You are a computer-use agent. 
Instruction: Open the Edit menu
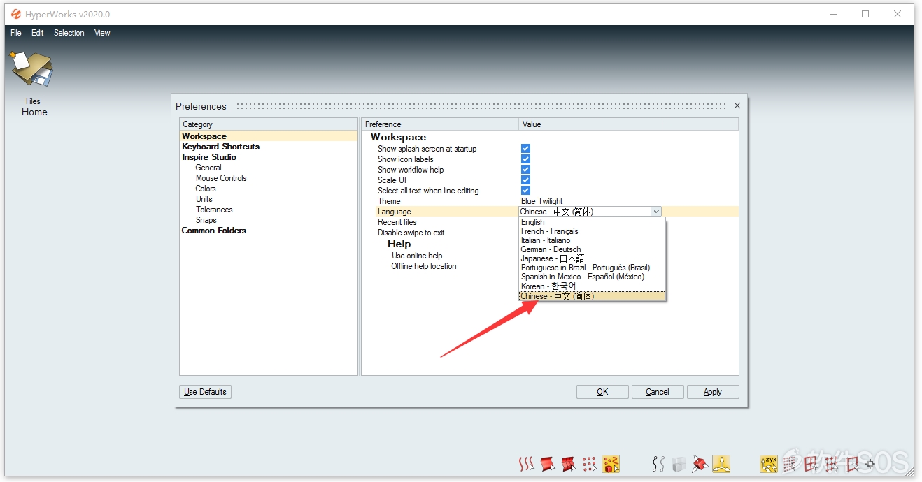pos(38,33)
